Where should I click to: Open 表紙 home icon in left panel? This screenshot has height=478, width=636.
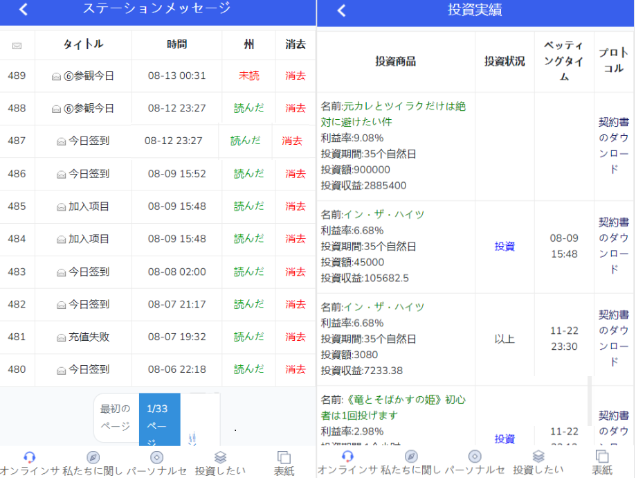coord(284,457)
